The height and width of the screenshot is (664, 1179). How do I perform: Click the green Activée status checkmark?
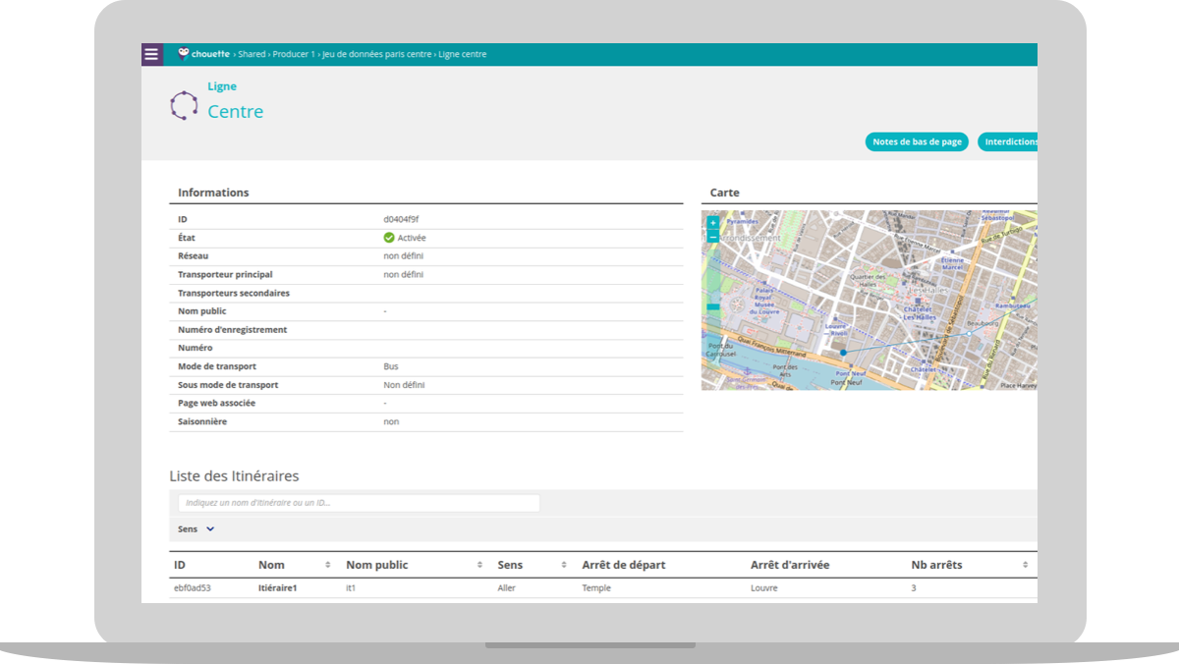point(389,238)
